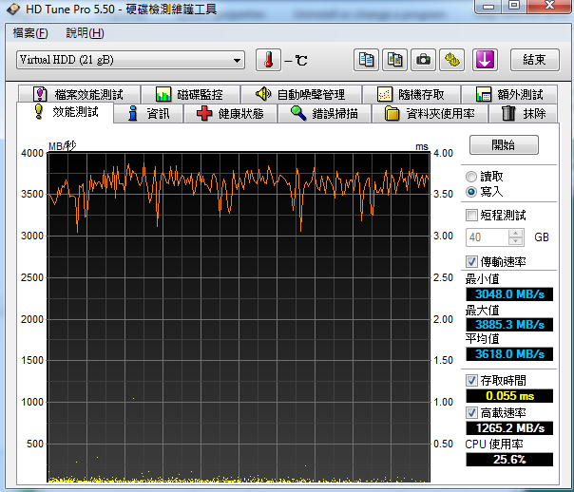Select the 寫入 radio button
The image size is (574, 492).
(472, 192)
